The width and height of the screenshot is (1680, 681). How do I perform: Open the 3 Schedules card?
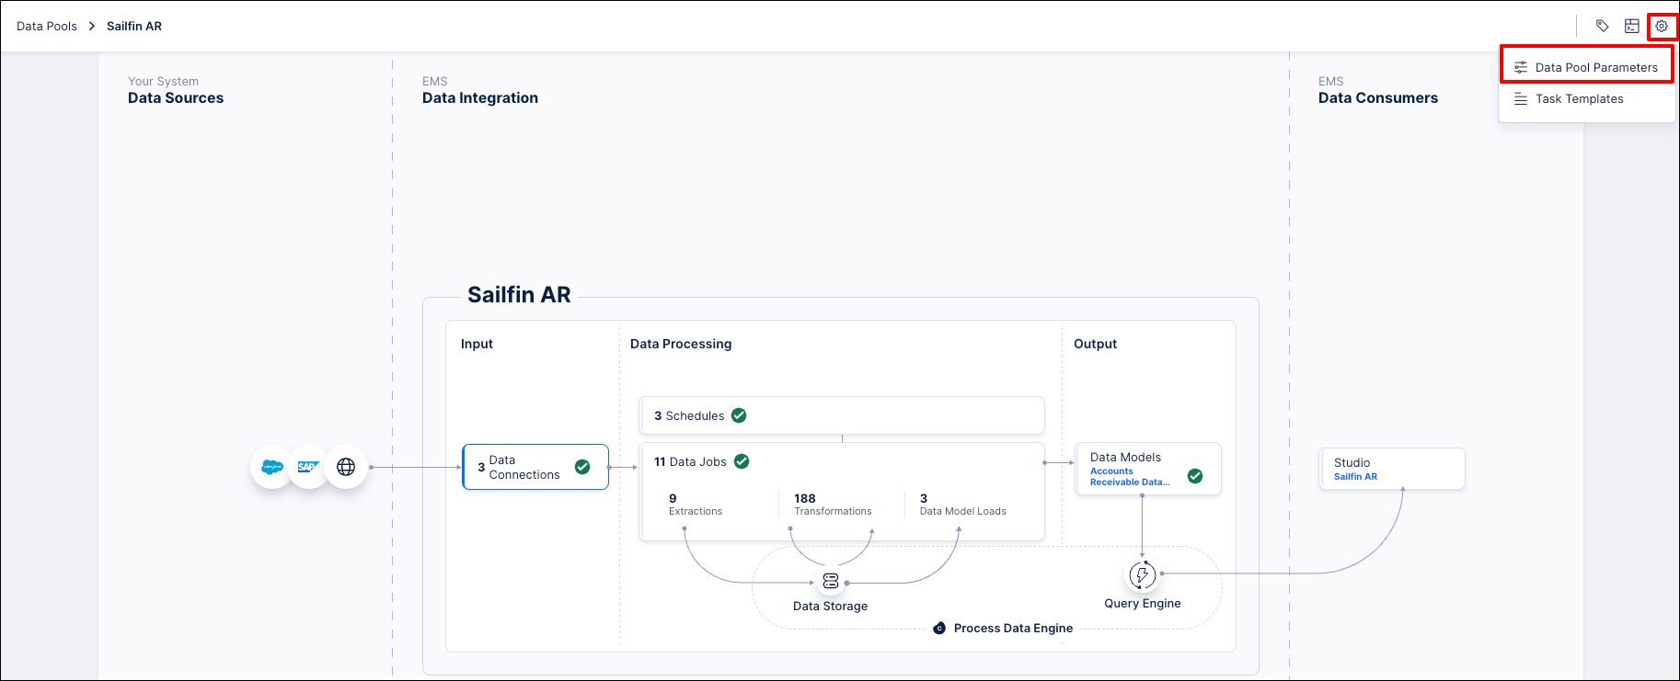pyautogui.click(x=842, y=415)
